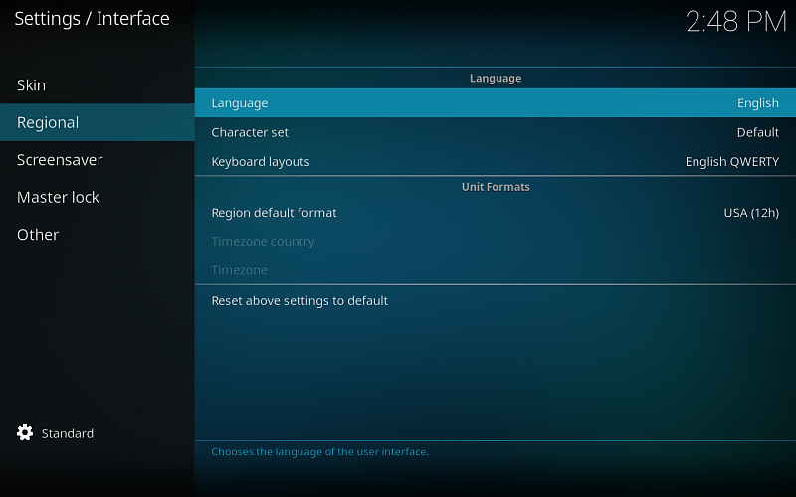Screen dimensions: 796x497
Task: Open the Screensaver settings category
Action: click(x=97, y=160)
